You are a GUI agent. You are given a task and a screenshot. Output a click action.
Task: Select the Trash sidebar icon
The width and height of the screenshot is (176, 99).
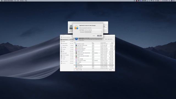61,59
